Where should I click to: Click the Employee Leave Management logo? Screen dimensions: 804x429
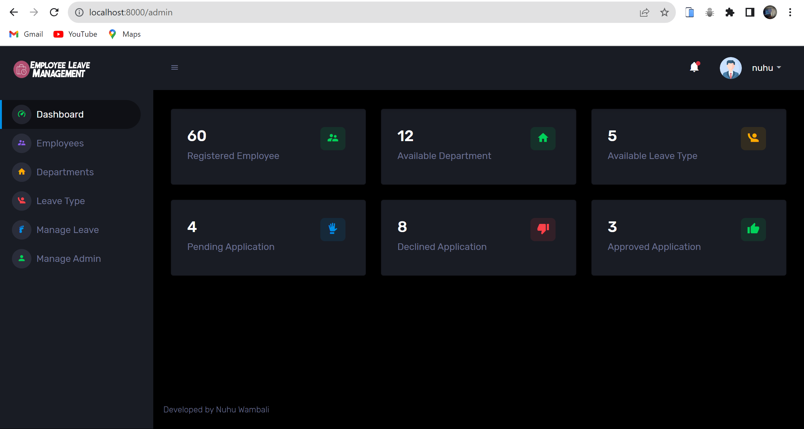(51, 69)
